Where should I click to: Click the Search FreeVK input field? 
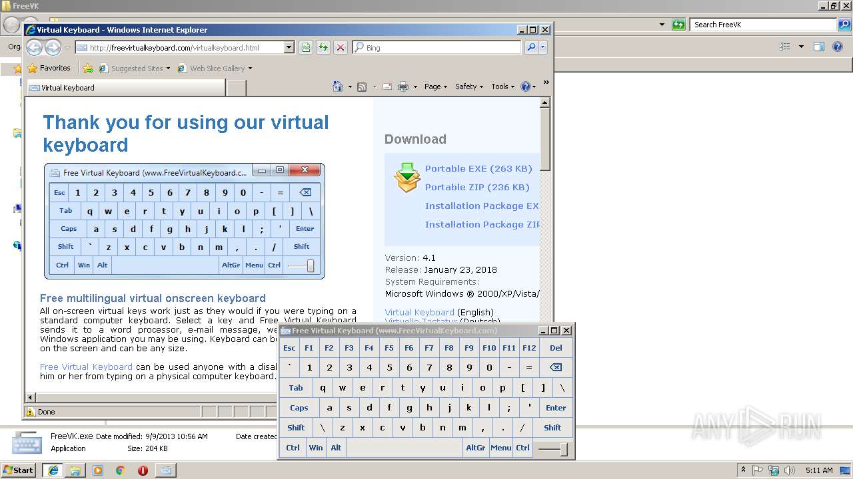pyautogui.click(x=764, y=25)
